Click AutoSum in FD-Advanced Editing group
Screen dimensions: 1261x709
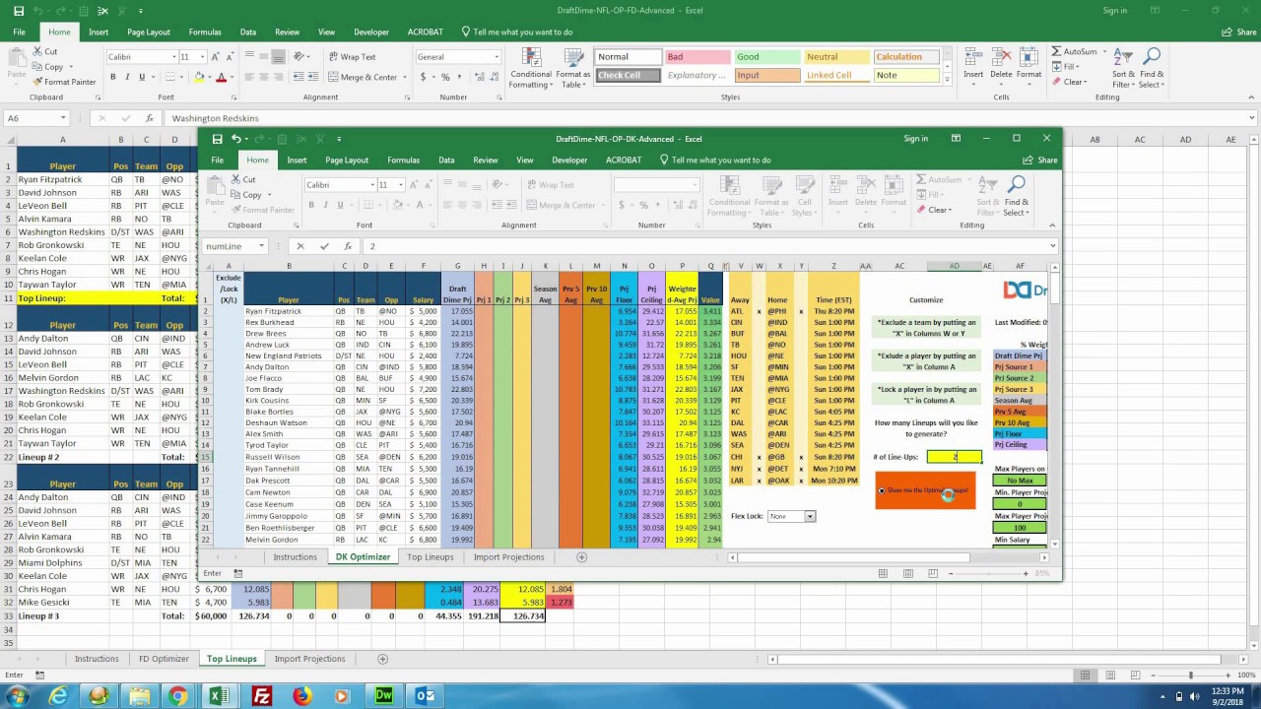1074,51
